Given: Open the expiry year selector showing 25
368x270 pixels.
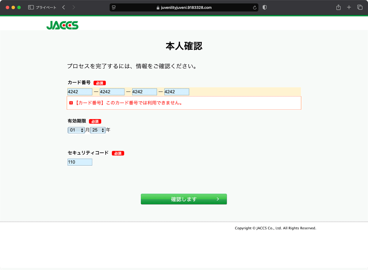Looking at the screenshot, I should pyautogui.click(x=98, y=130).
